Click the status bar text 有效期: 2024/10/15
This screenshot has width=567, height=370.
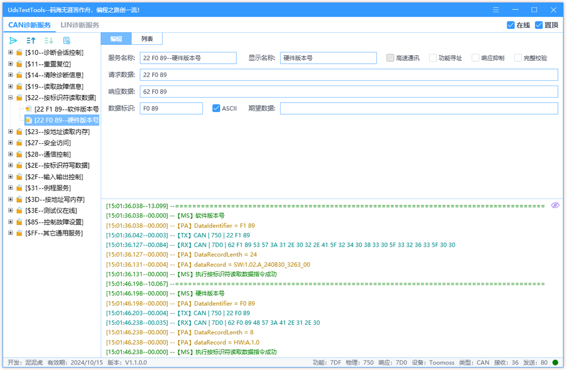point(75,362)
